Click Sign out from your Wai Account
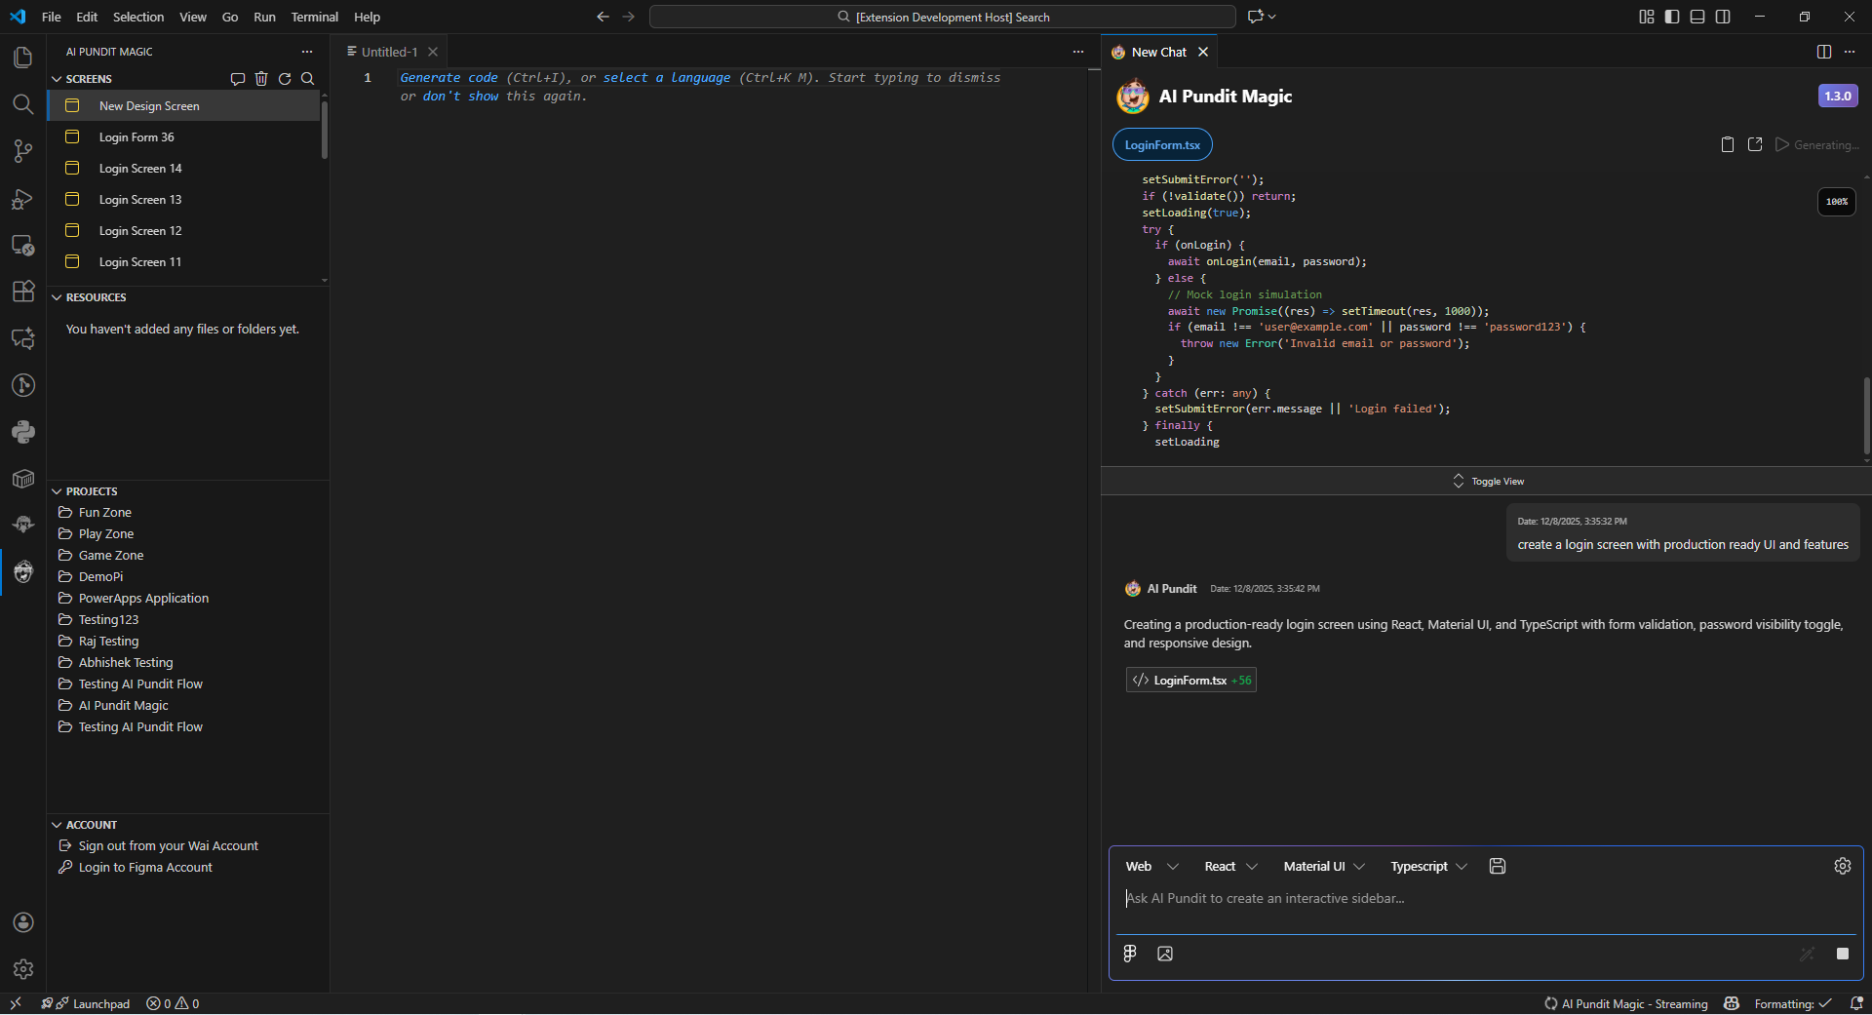The image size is (1872, 1015). [x=168, y=845]
